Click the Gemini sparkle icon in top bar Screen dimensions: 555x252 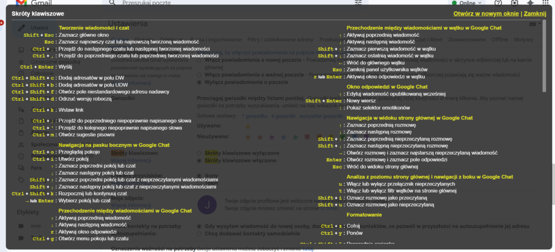click(x=530, y=3)
